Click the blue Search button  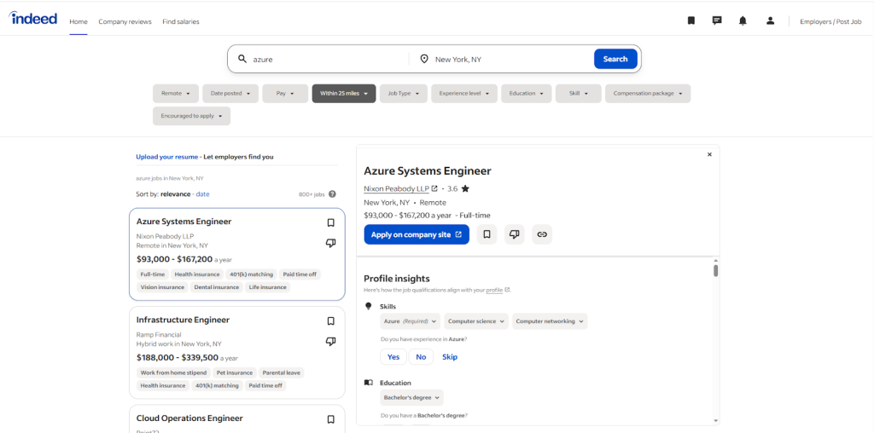coord(615,59)
